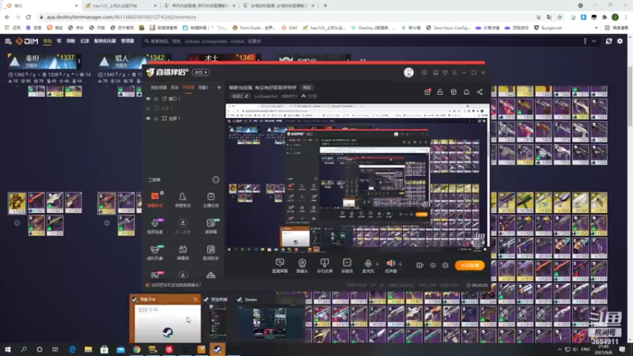Add a phone screen-cast source (手机投屏)
This screenshot has height=356, width=633.
tap(324, 266)
